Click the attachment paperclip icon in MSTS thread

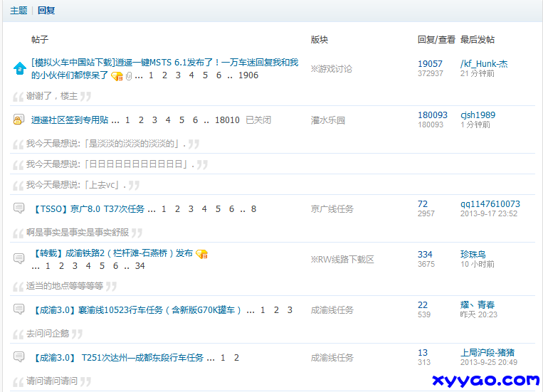tap(129, 76)
